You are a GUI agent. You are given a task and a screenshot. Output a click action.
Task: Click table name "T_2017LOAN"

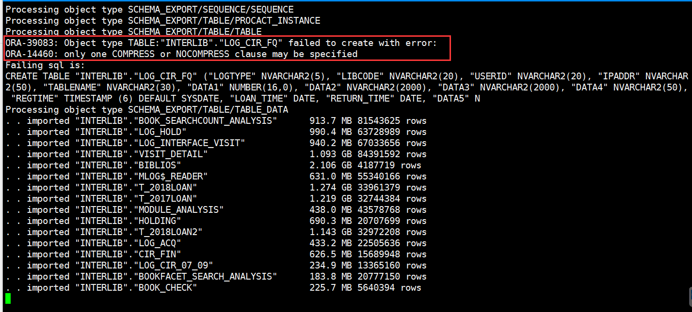[x=165, y=199]
